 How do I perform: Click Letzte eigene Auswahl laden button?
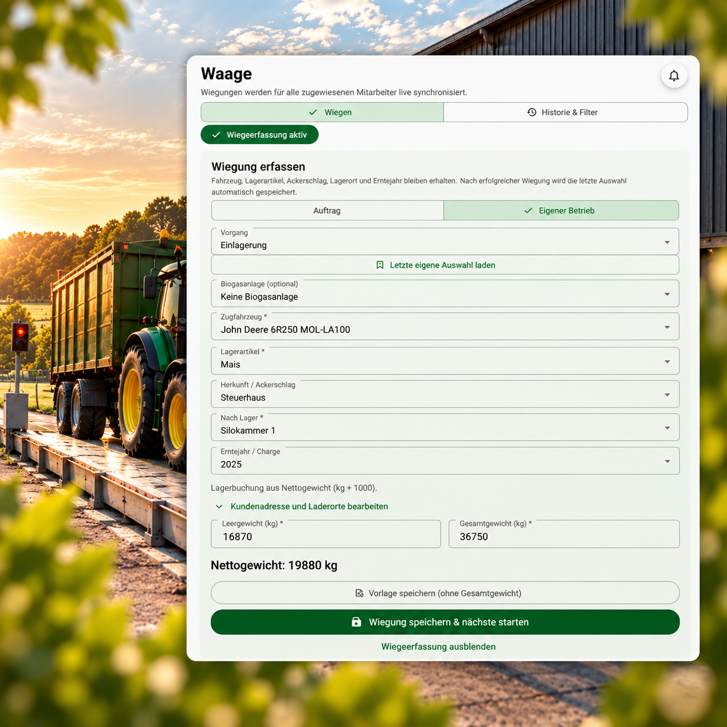445,265
